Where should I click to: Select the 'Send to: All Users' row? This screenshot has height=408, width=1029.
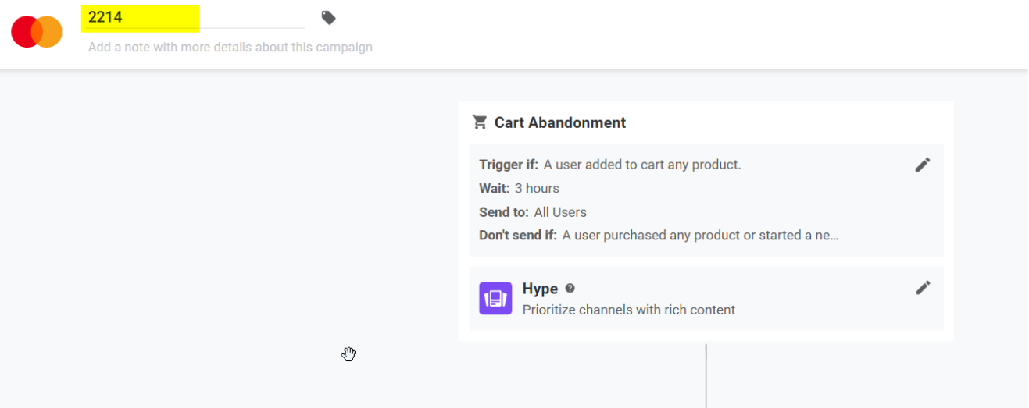(x=533, y=211)
